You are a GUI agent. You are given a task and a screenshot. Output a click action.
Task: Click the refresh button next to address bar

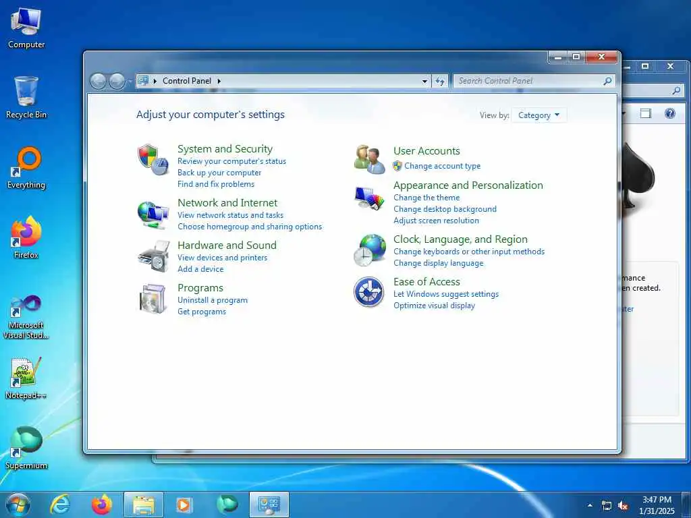click(440, 81)
